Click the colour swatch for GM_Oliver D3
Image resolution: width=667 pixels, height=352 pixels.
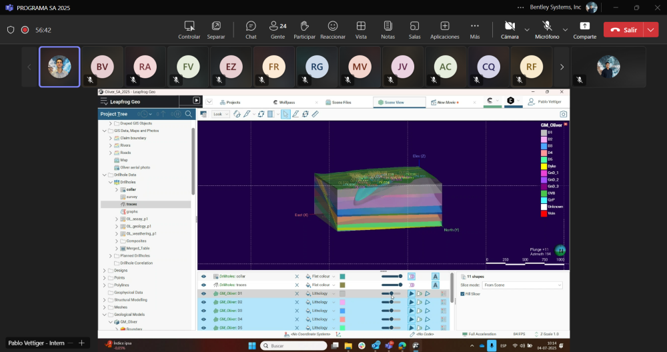(x=342, y=311)
